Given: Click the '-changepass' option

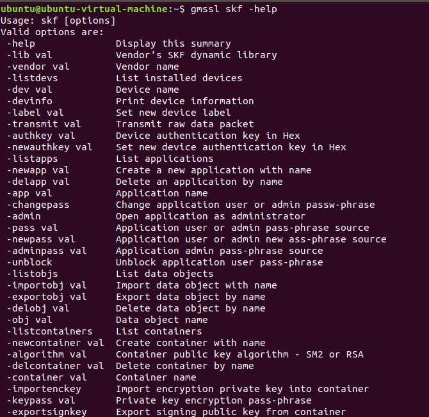Looking at the screenshot, I should pos(38,205).
